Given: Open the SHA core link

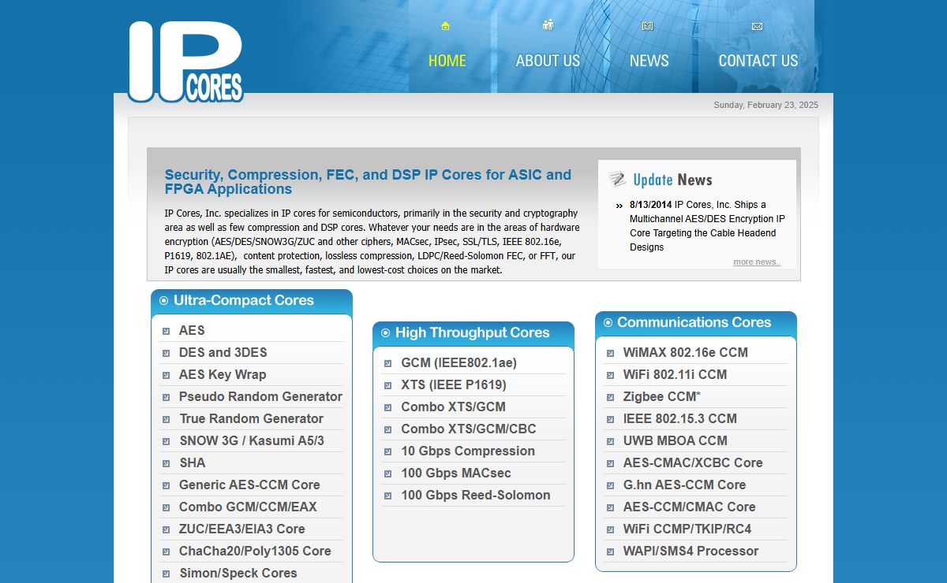Looking at the screenshot, I should [x=192, y=462].
